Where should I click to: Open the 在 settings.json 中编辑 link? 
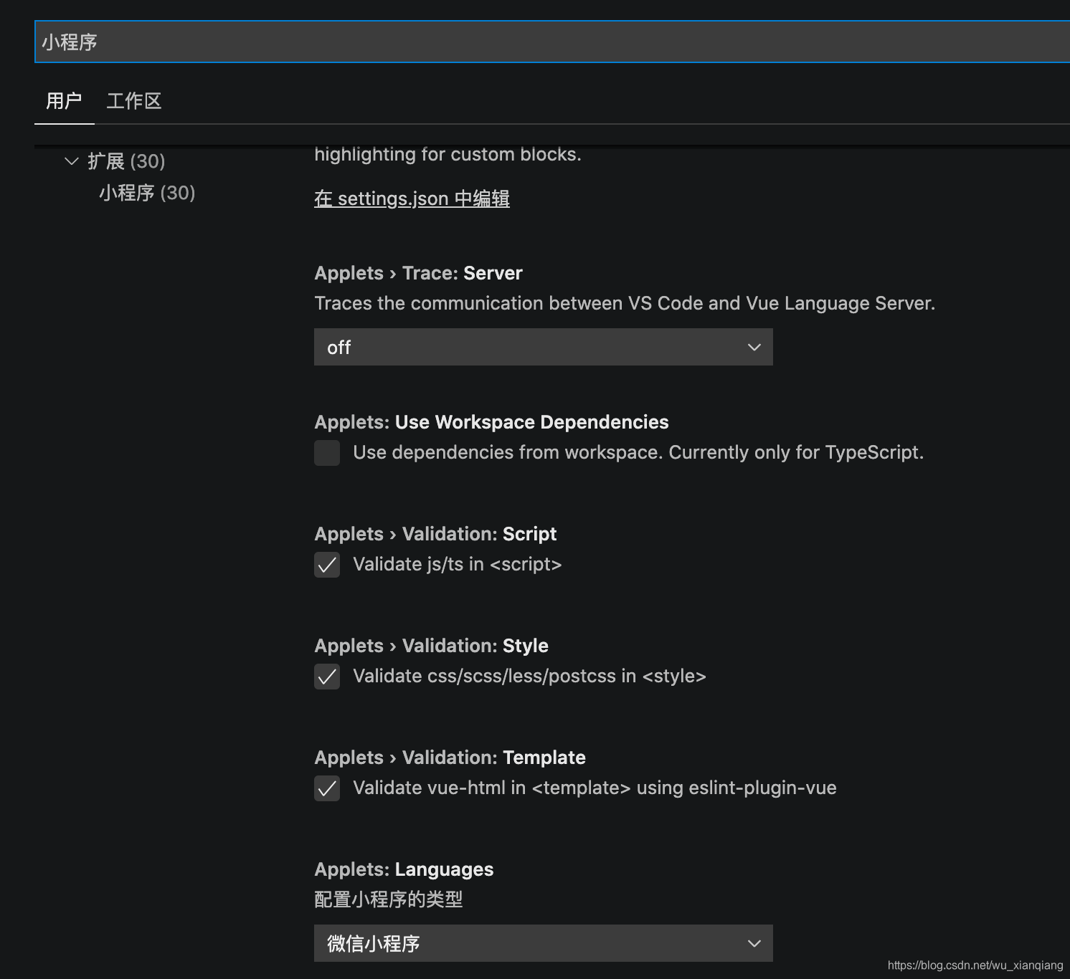412,199
